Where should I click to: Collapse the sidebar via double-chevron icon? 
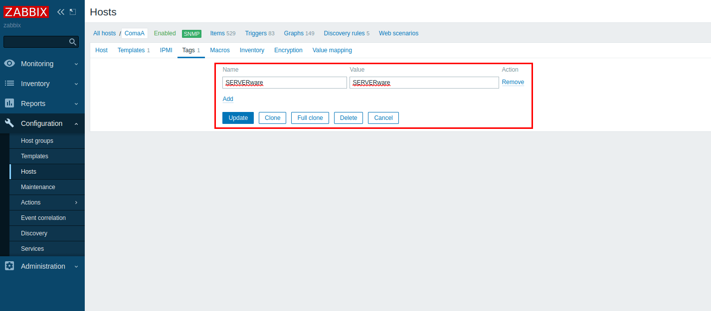tap(60, 11)
